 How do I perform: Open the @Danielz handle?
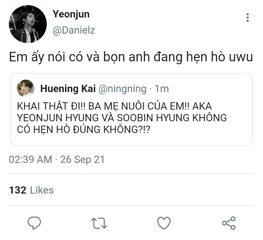tap(74, 30)
